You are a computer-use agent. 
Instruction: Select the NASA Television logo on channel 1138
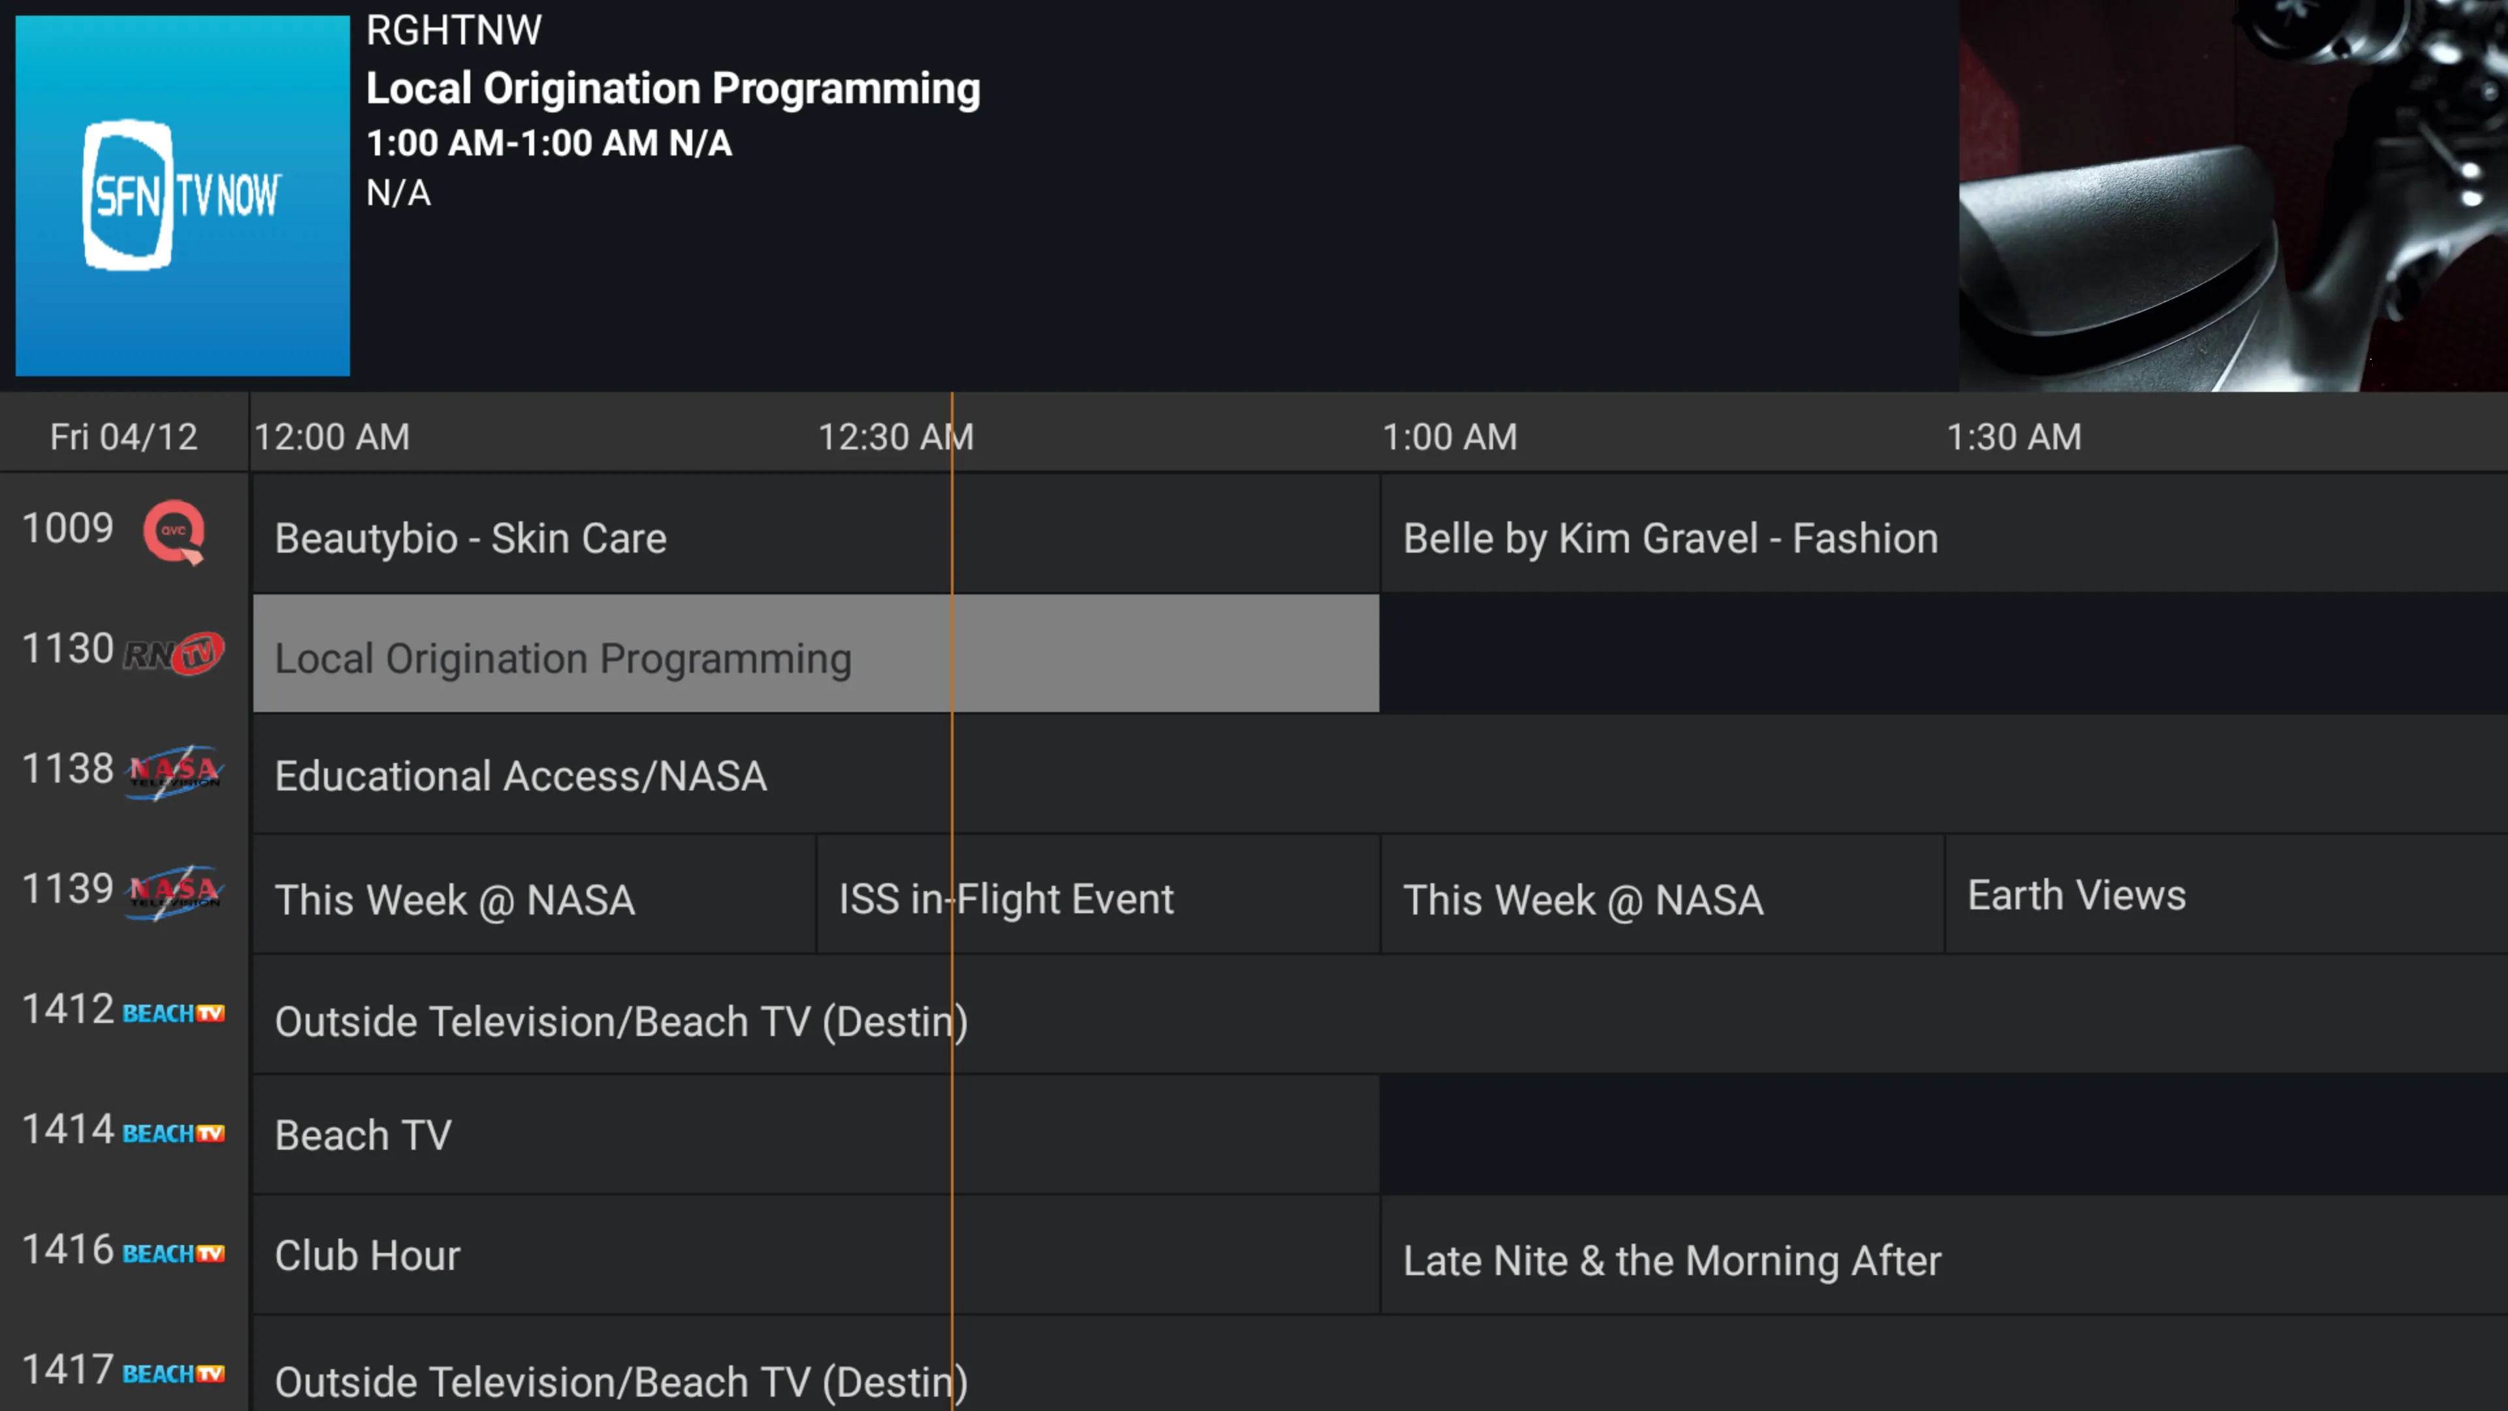[173, 772]
